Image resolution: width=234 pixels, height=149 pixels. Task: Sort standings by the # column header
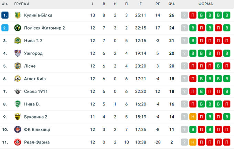pos(4,4)
